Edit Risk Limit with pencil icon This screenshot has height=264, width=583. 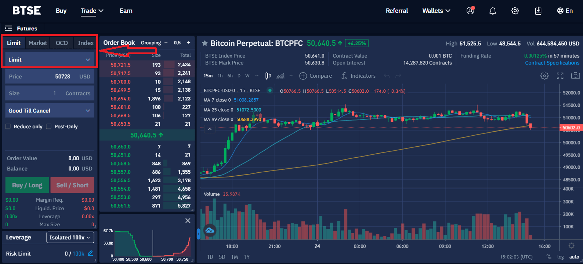click(x=90, y=253)
